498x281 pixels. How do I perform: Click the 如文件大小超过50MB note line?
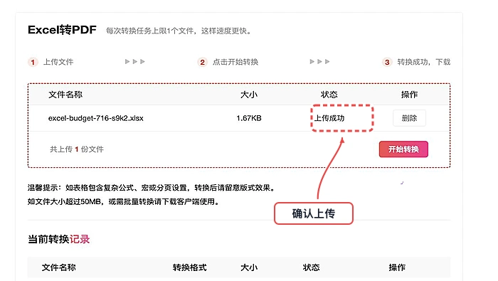tap(123, 201)
